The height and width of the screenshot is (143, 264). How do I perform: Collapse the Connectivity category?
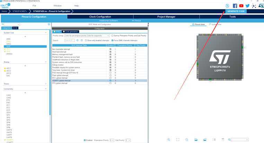pos(46,89)
